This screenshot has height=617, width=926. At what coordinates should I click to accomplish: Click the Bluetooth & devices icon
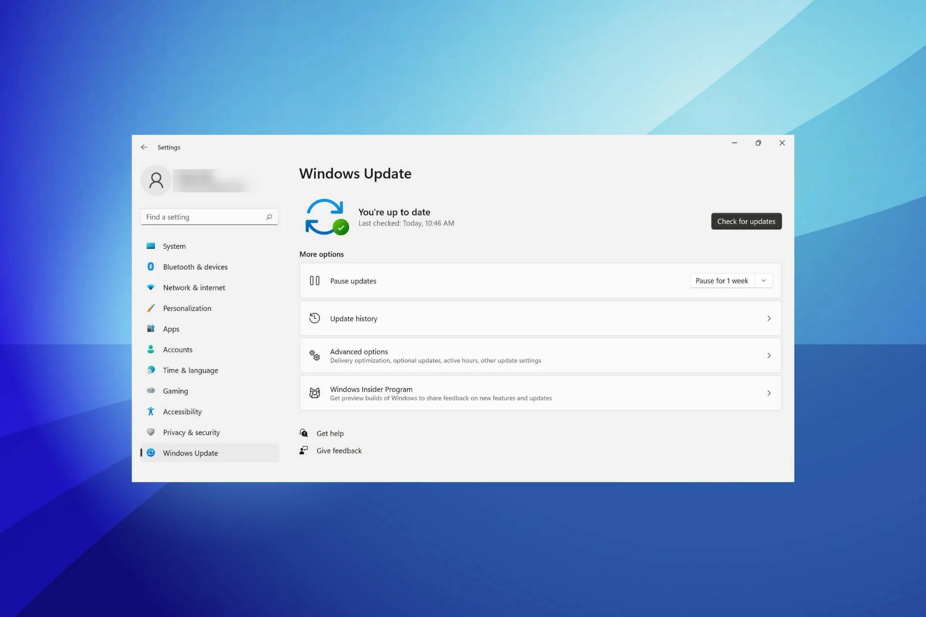tap(150, 267)
